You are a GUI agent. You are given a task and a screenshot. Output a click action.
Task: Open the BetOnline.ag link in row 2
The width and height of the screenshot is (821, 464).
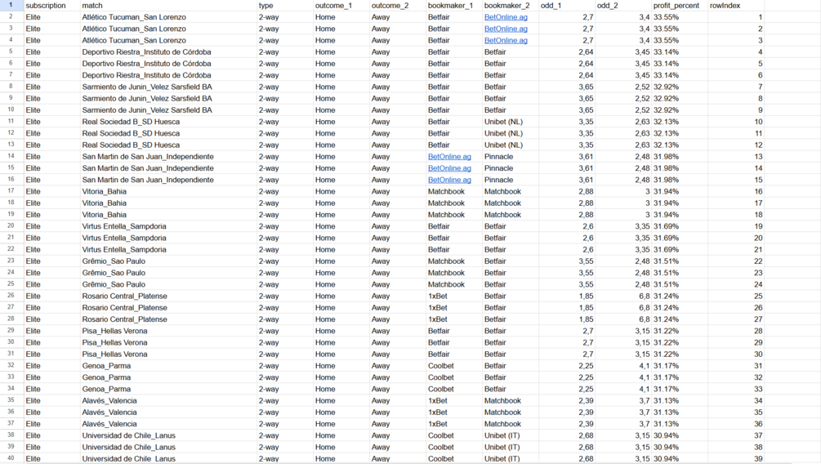506,17
